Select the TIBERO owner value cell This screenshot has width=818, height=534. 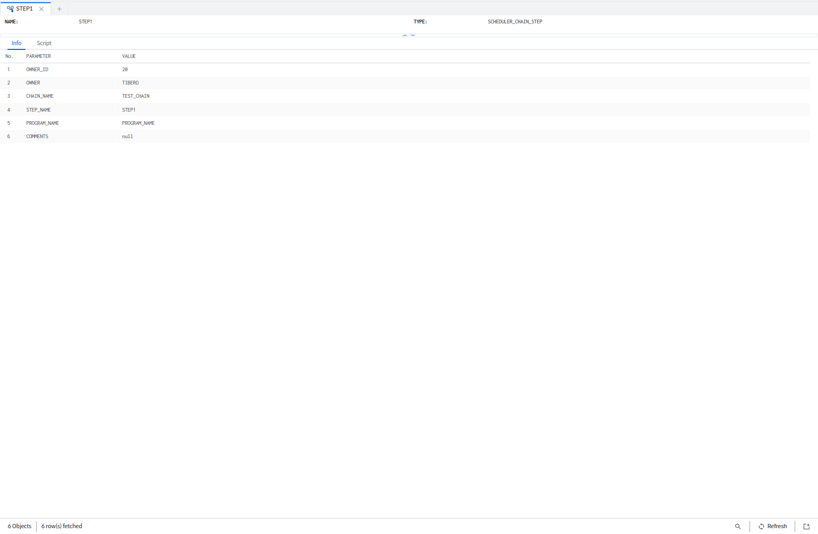point(131,83)
